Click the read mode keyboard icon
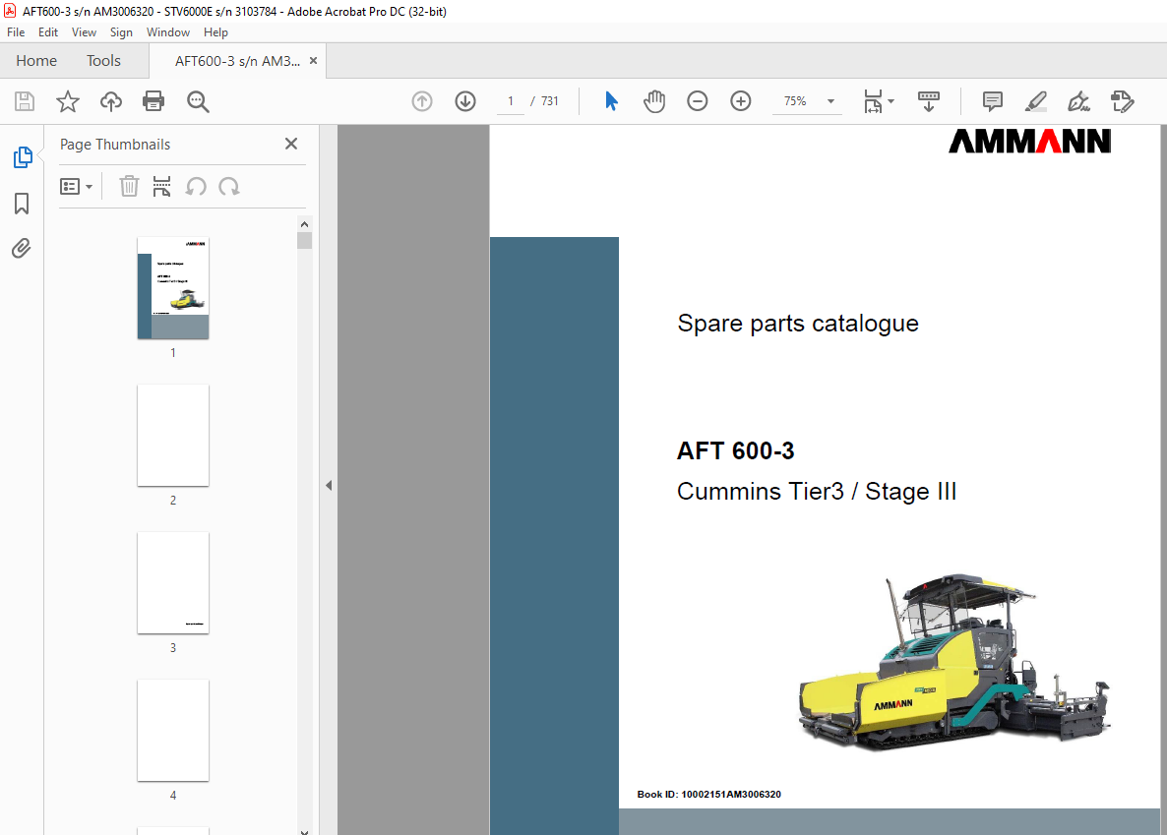Screen dimensions: 1167x835 click(x=928, y=101)
